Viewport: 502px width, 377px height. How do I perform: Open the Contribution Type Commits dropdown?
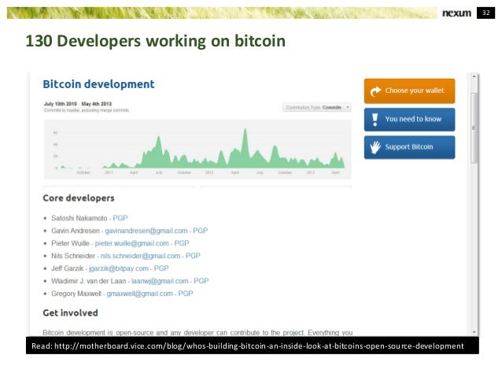[316, 107]
